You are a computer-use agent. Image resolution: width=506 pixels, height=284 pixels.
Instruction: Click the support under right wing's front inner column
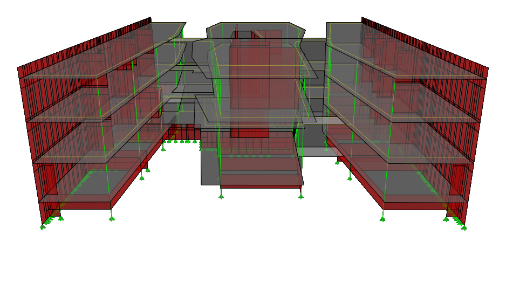(x=383, y=218)
